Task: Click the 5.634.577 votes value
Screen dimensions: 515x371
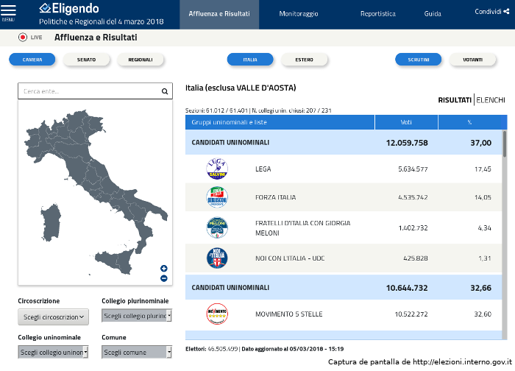Action: click(413, 169)
